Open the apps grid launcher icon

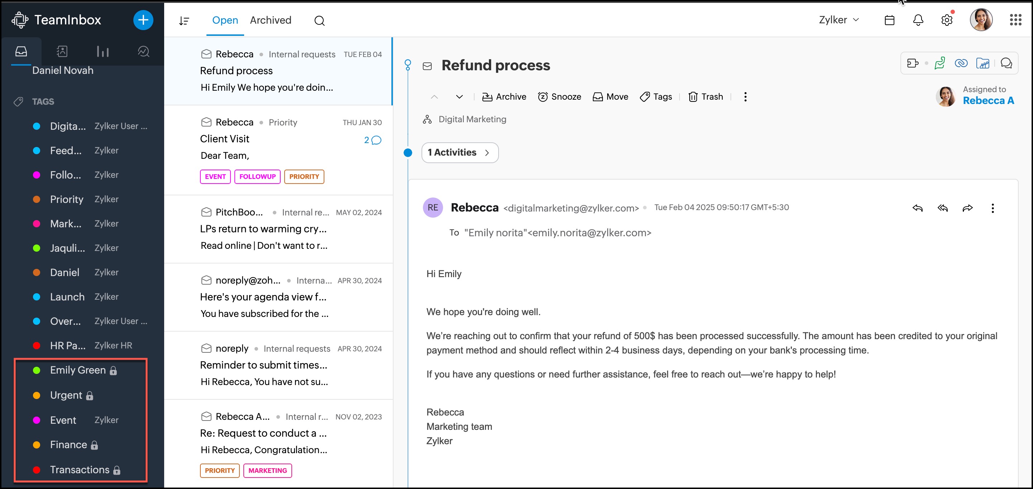(x=1015, y=20)
